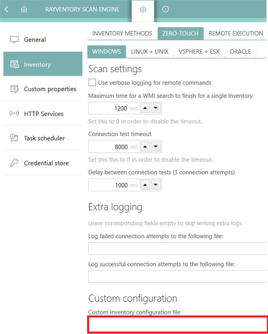Open Task scheduler section
268x334 pixels.
point(43,138)
